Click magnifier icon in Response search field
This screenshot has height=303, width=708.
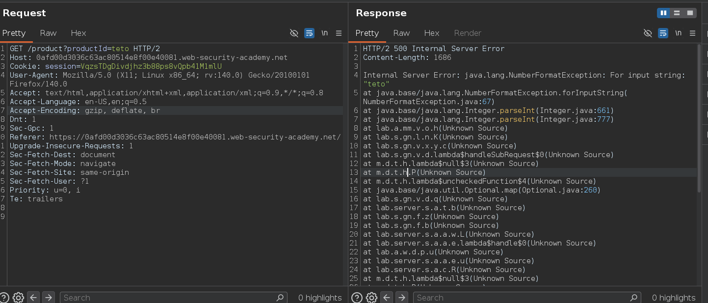pos(634,297)
